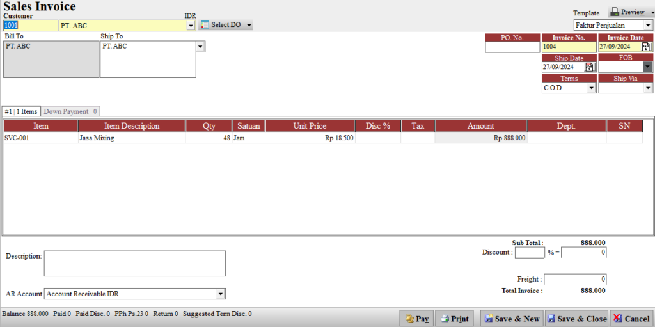
Task: Click the Rp 888.000 amount cell
Action: pos(481,138)
